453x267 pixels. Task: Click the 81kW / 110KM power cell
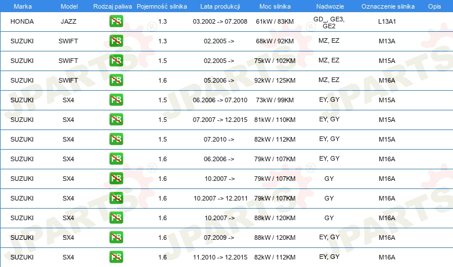pyautogui.click(x=275, y=120)
